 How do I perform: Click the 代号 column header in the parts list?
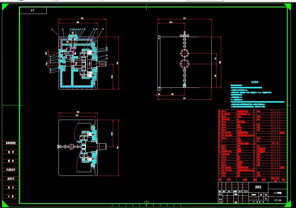pos(229,180)
